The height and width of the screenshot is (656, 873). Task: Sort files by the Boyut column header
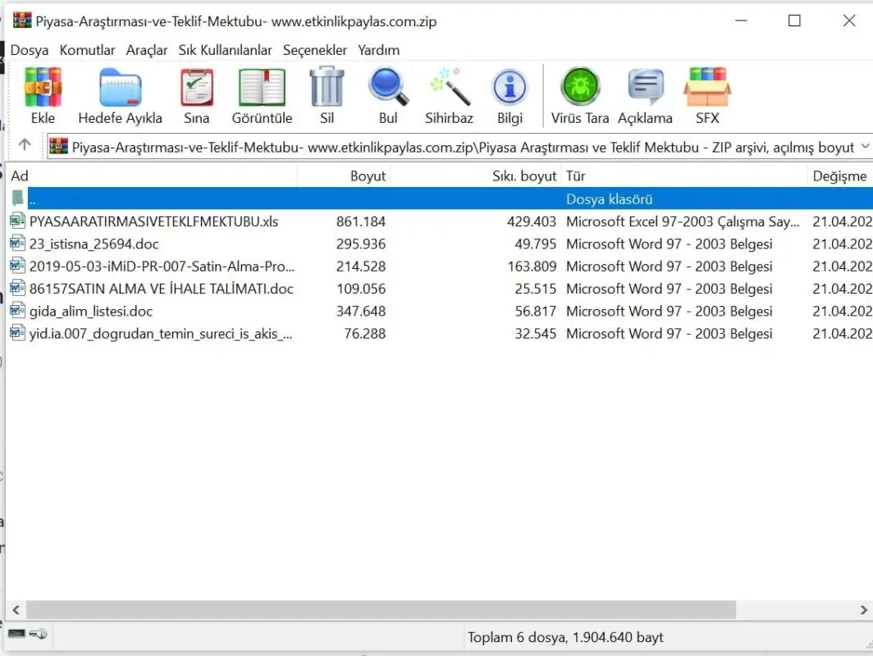tap(344, 175)
